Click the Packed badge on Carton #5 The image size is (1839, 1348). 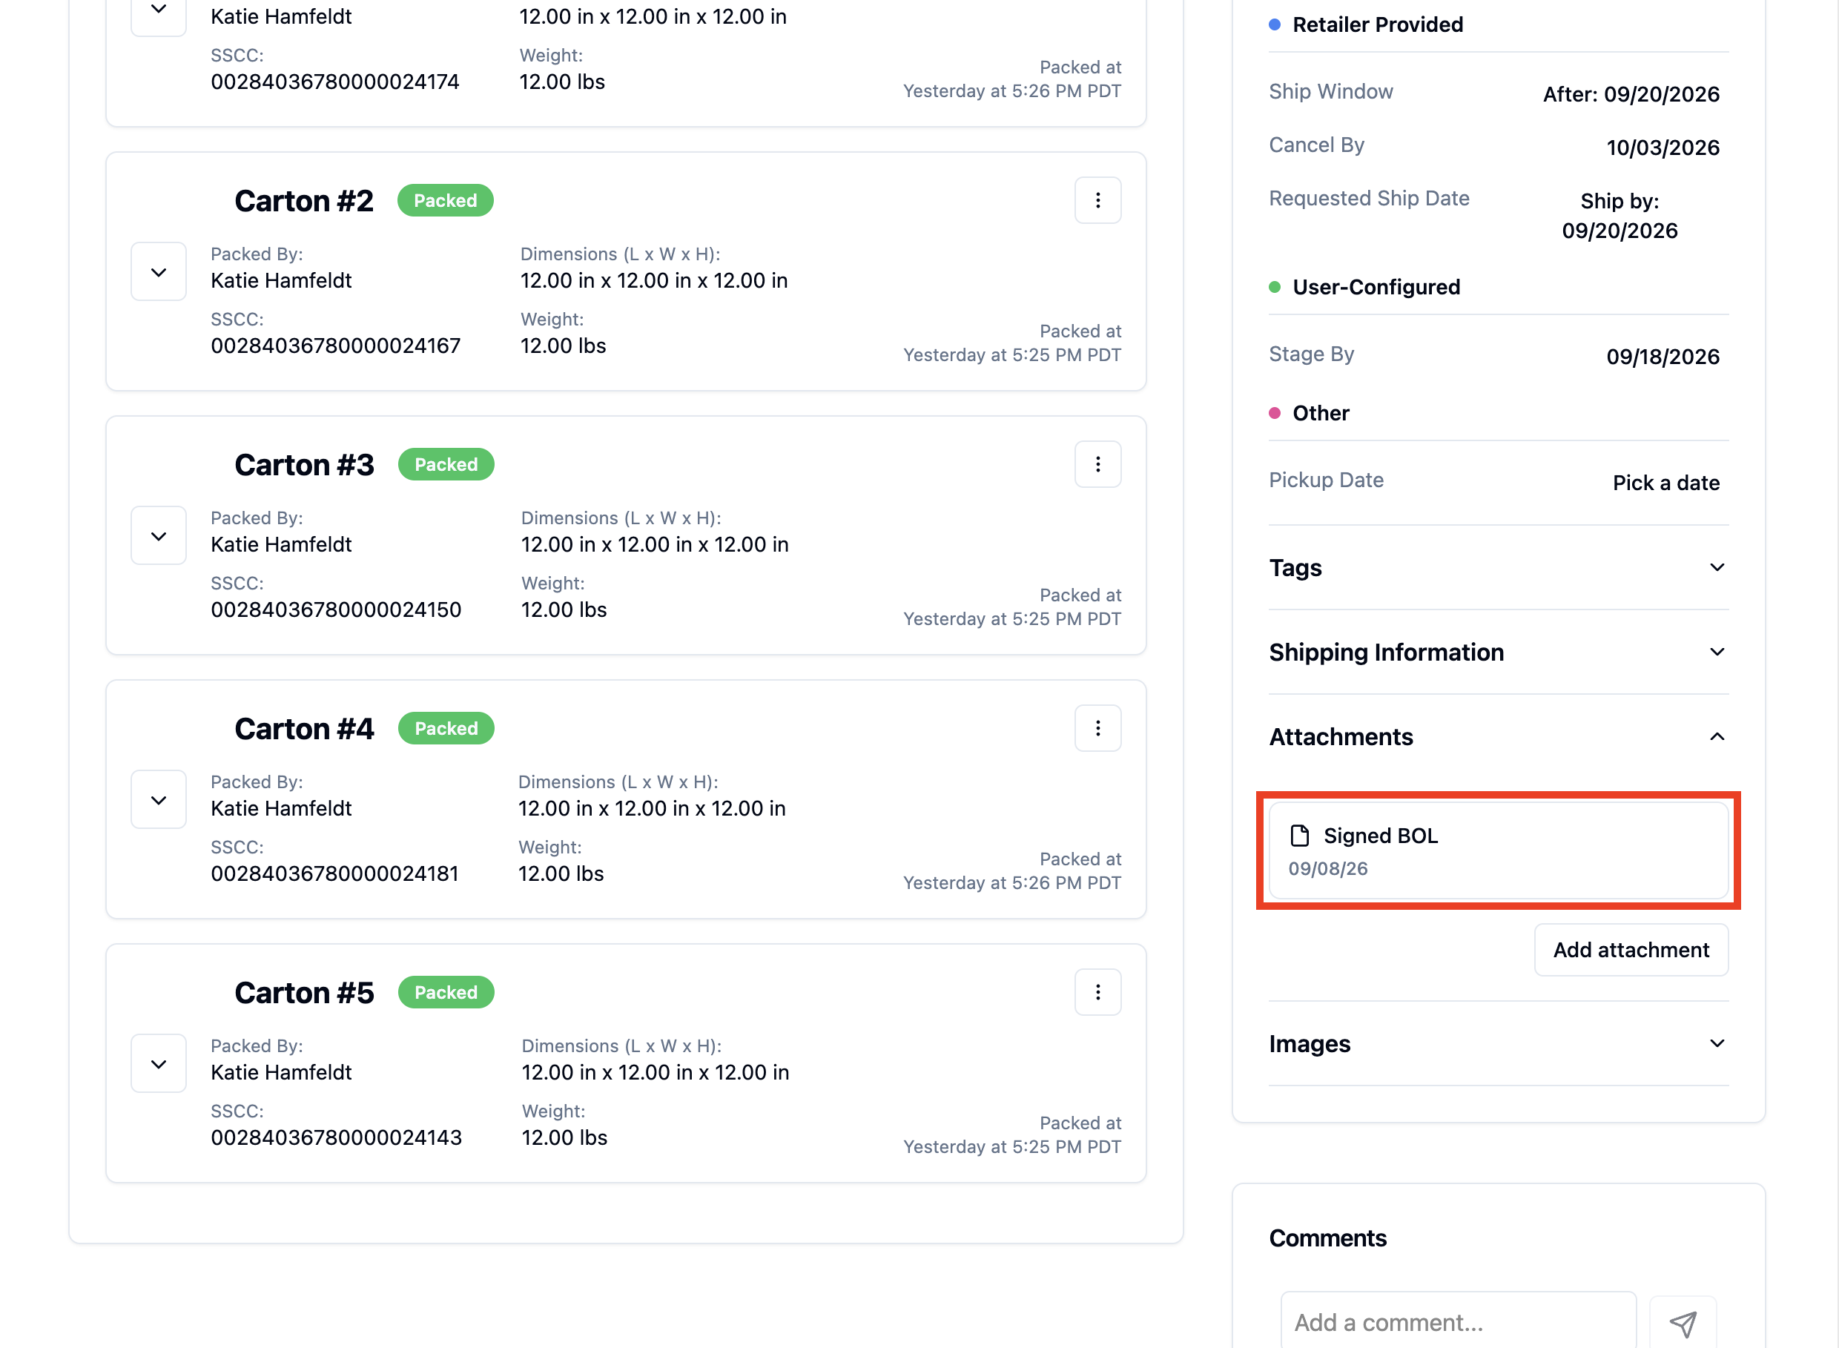pyautogui.click(x=446, y=992)
